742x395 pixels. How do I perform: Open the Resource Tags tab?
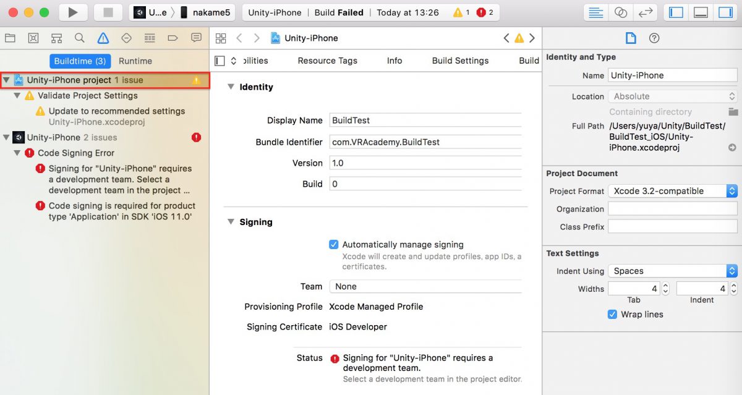pos(328,61)
